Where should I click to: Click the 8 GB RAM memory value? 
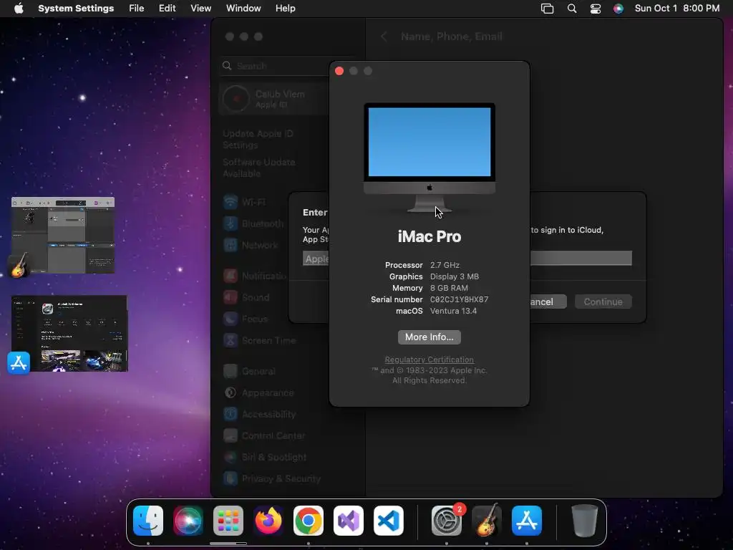(449, 288)
